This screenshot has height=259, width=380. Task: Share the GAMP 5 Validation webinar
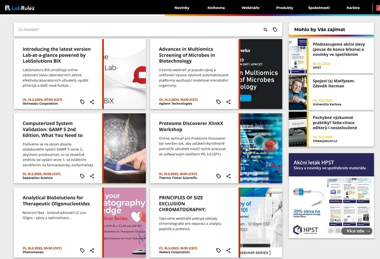tap(92, 176)
